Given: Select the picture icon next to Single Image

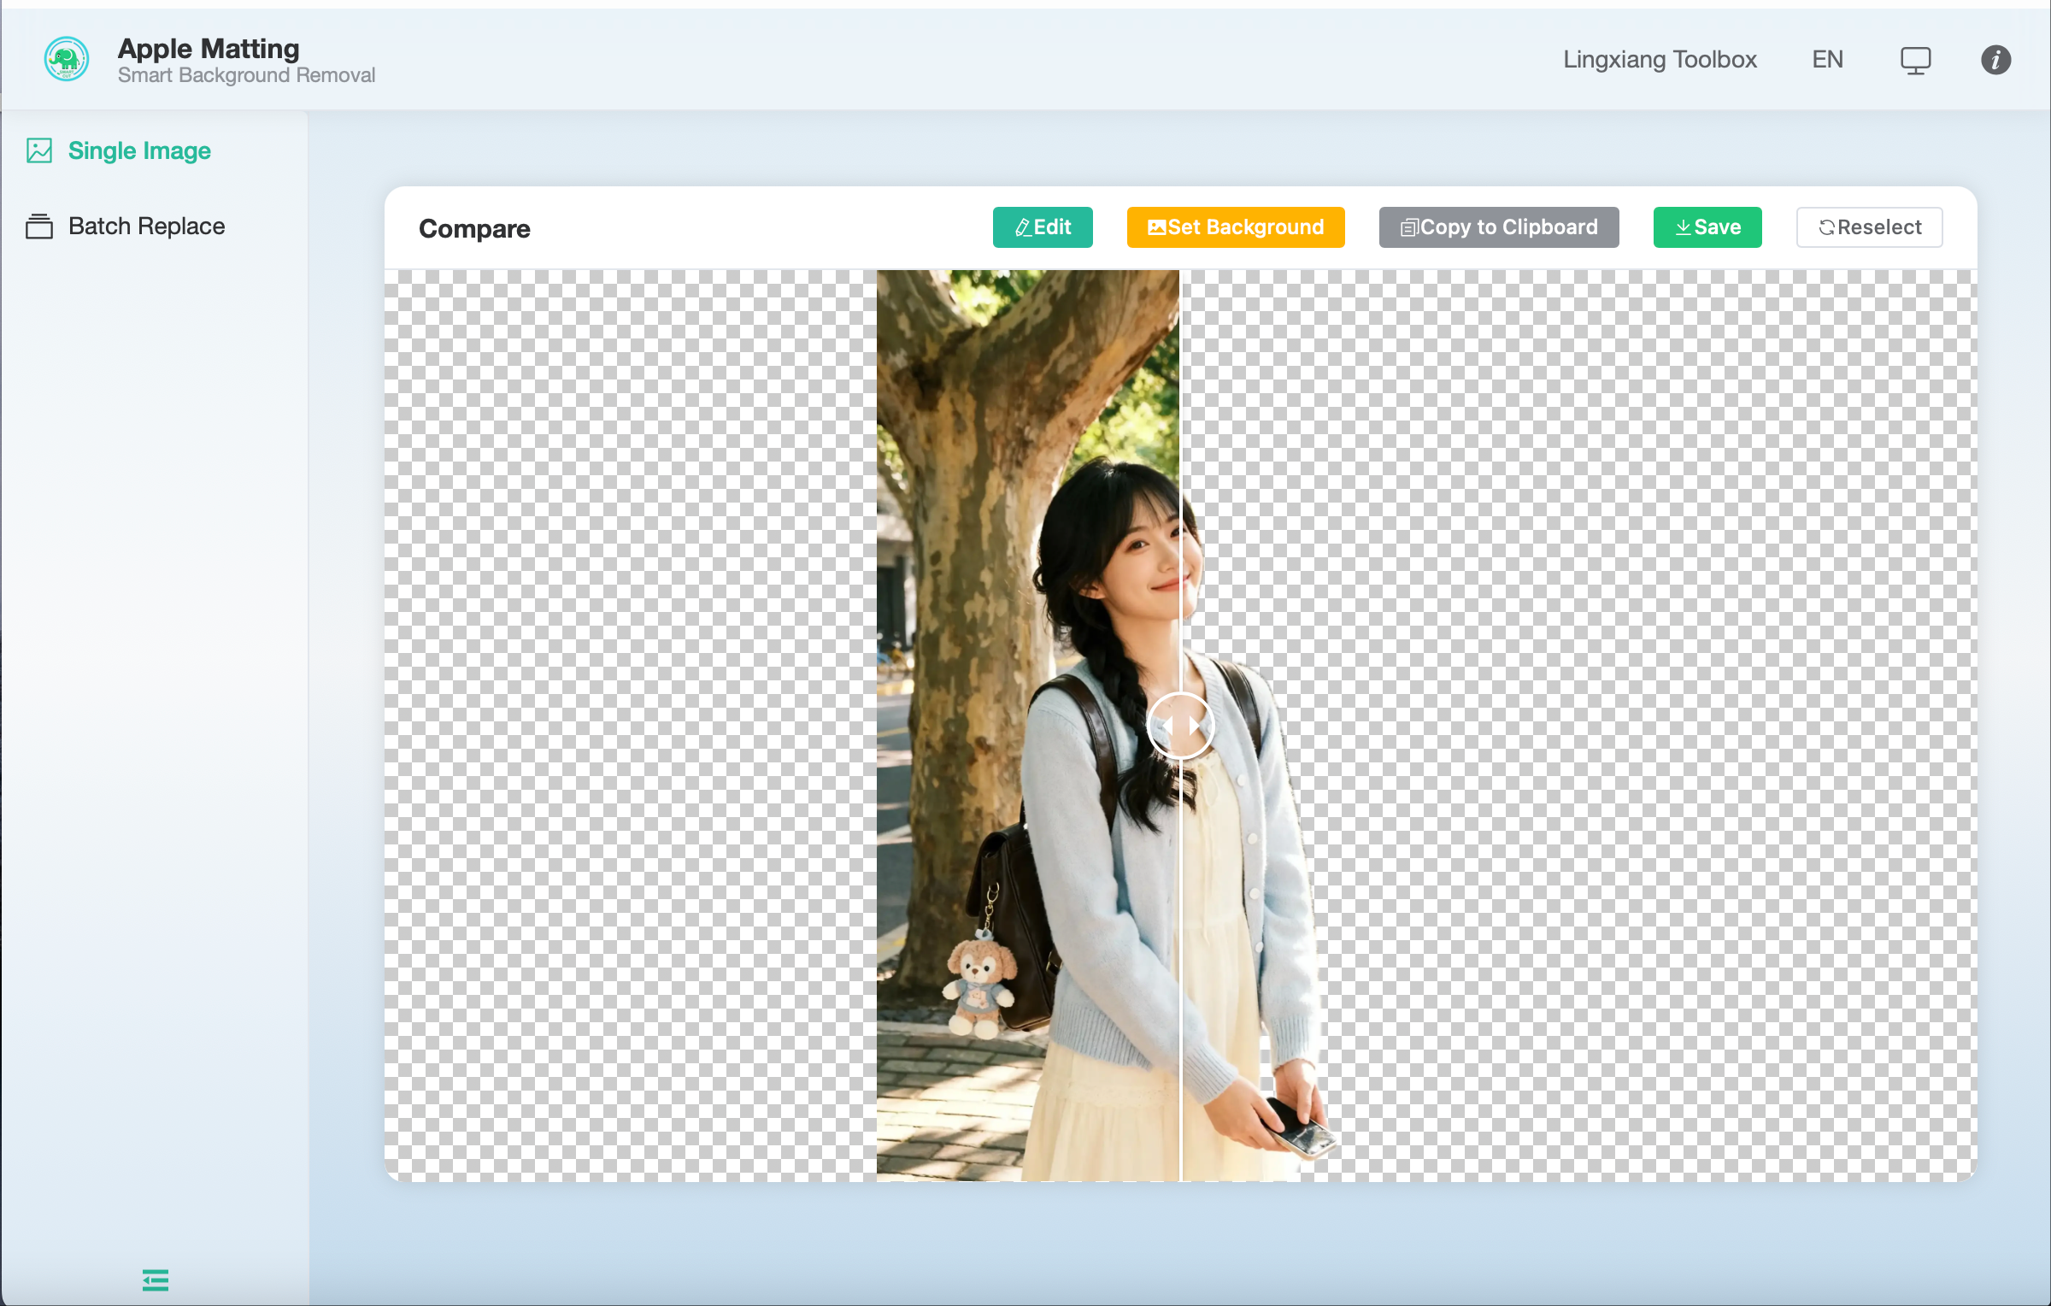Looking at the screenshot, I should (38, 150).
